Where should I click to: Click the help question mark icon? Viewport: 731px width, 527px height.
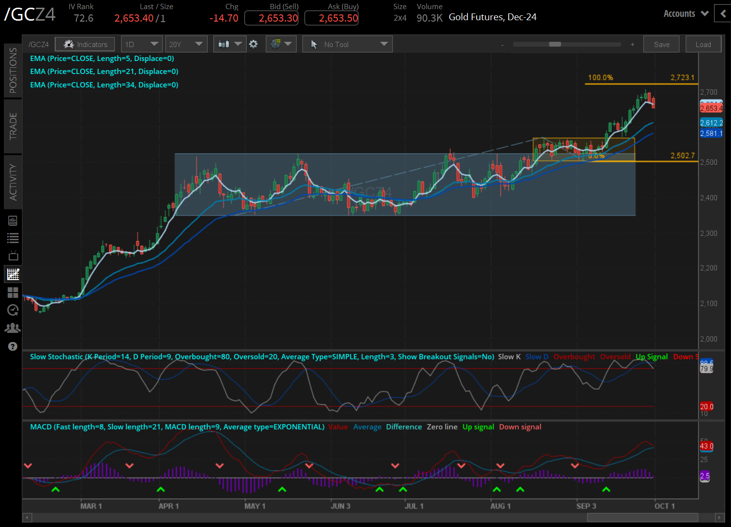13,346
